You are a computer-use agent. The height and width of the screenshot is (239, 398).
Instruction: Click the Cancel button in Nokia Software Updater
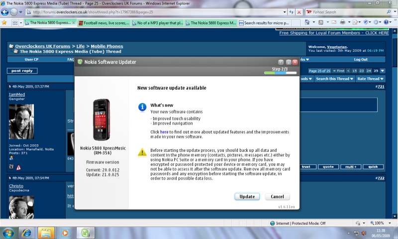pos(277,197)
